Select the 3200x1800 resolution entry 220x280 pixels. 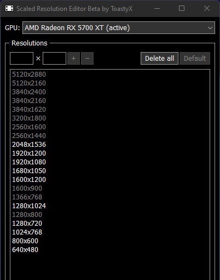point(29,118)
